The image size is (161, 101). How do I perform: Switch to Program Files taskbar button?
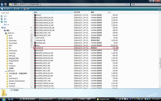coord(105,99)
